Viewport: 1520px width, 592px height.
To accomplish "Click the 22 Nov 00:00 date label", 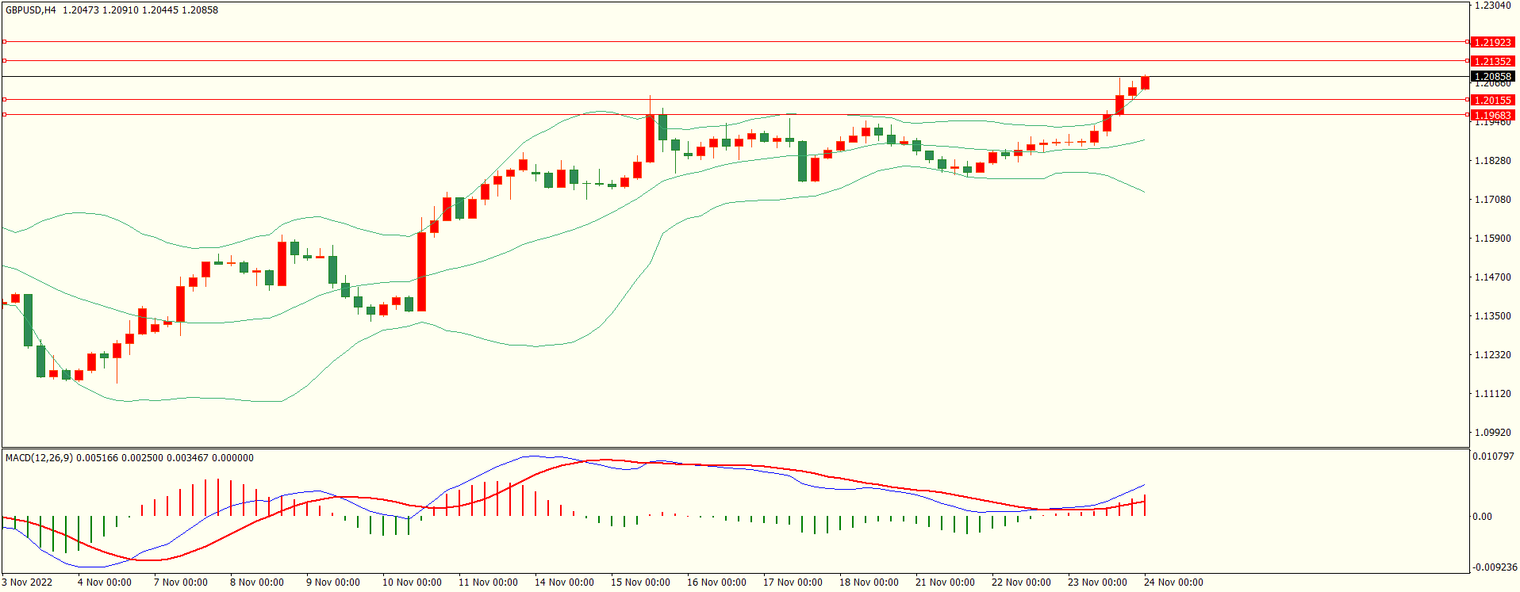I will point(1021,582).
